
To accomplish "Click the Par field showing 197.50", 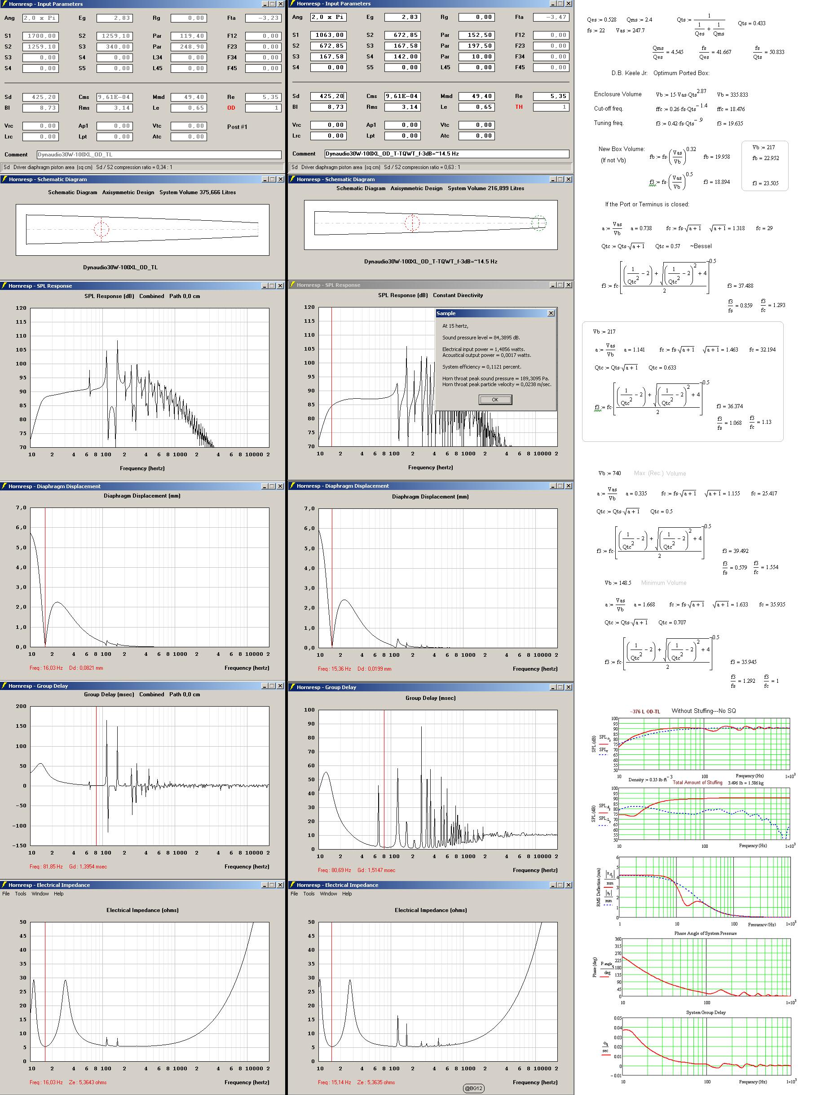I will [477, 46].
